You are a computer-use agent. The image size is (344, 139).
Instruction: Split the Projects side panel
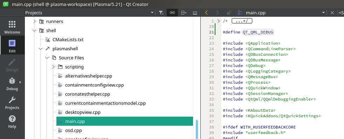184,13
